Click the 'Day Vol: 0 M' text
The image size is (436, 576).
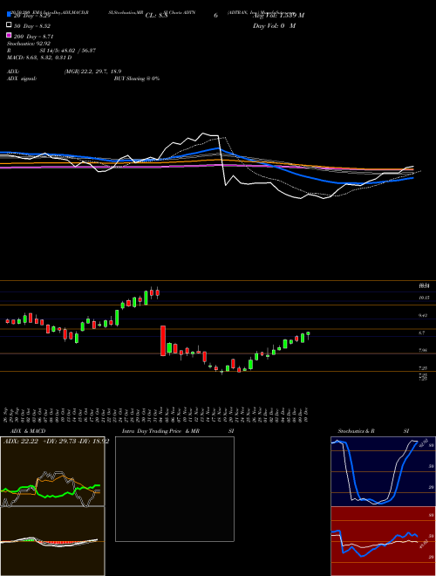274,26
